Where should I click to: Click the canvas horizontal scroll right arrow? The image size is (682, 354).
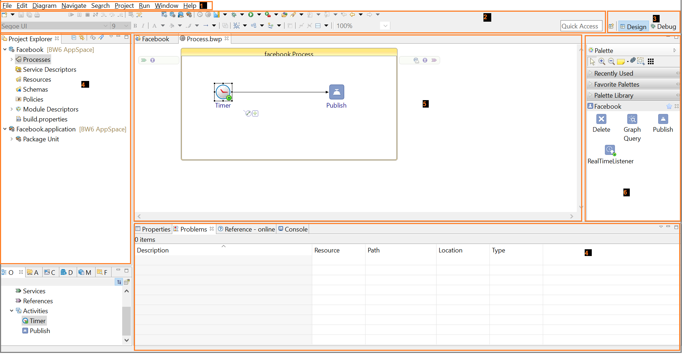click(572, 216)
